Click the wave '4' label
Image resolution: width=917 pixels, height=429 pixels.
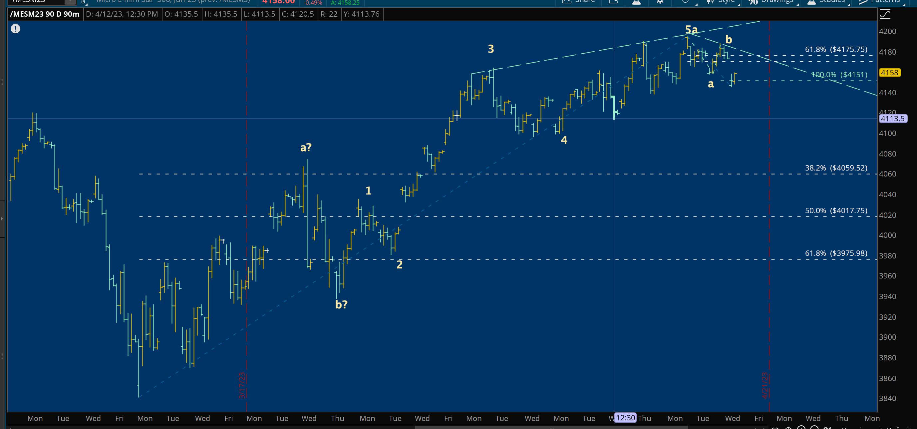click(x=564, y=140)
